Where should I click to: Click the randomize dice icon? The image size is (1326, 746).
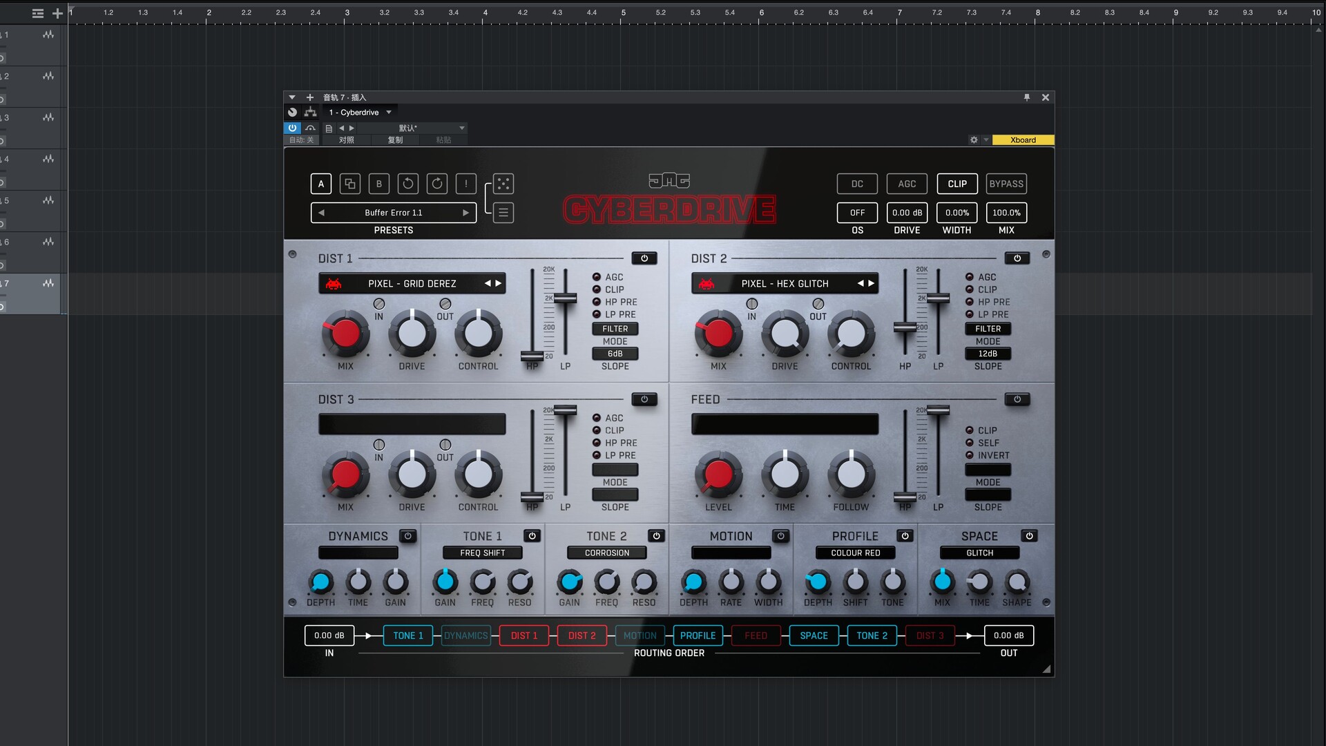click(503, 184)
